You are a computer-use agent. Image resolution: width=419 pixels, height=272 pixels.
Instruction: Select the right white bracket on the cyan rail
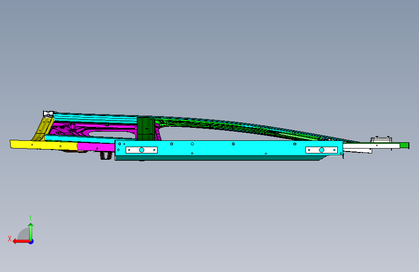click(x=321, y=150)
